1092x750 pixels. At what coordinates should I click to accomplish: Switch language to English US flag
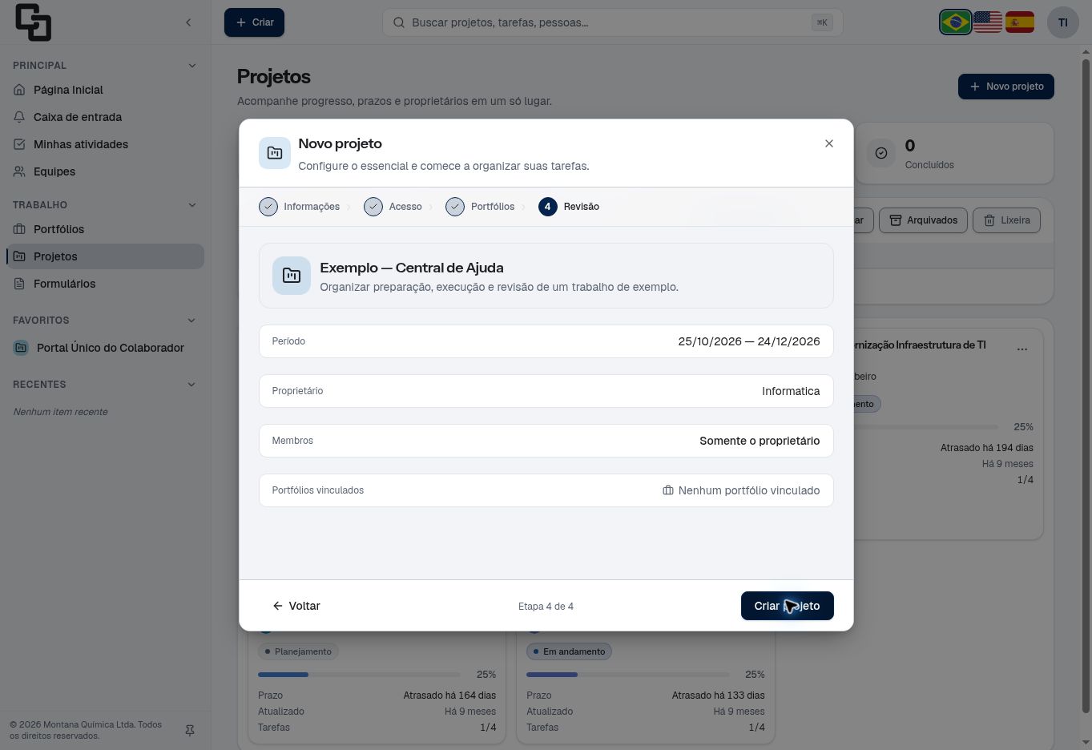click(988, 22)
